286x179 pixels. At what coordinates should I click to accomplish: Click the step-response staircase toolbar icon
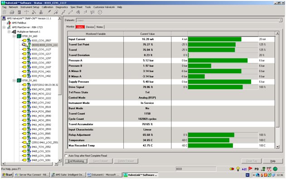(x=63, y=12)
